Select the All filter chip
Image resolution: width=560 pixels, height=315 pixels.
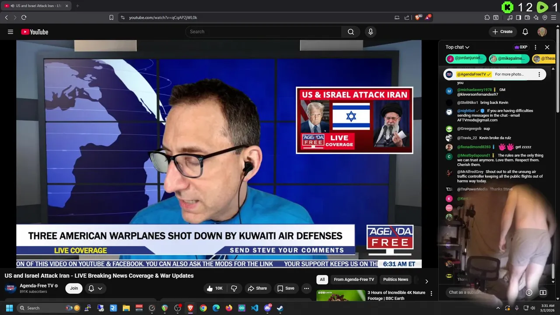pyautogui.click(x=322, y=280)
